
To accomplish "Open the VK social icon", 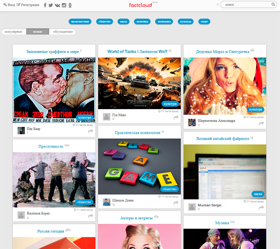I will [57, 5].
